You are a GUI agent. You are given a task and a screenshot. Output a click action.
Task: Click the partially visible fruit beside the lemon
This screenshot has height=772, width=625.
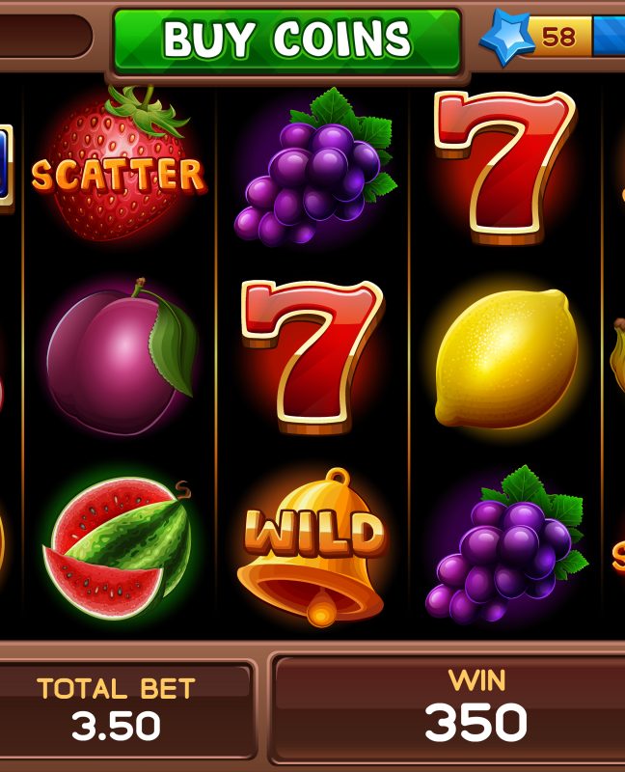click(617, 357)
